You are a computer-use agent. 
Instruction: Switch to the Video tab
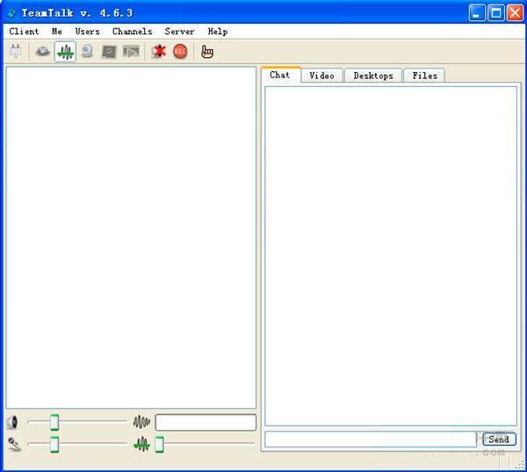pyautogui.click(x=321, y=76)
